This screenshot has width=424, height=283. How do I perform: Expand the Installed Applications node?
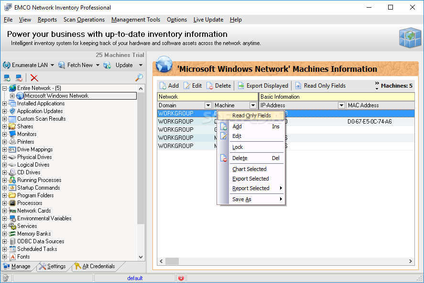(5, 103)
